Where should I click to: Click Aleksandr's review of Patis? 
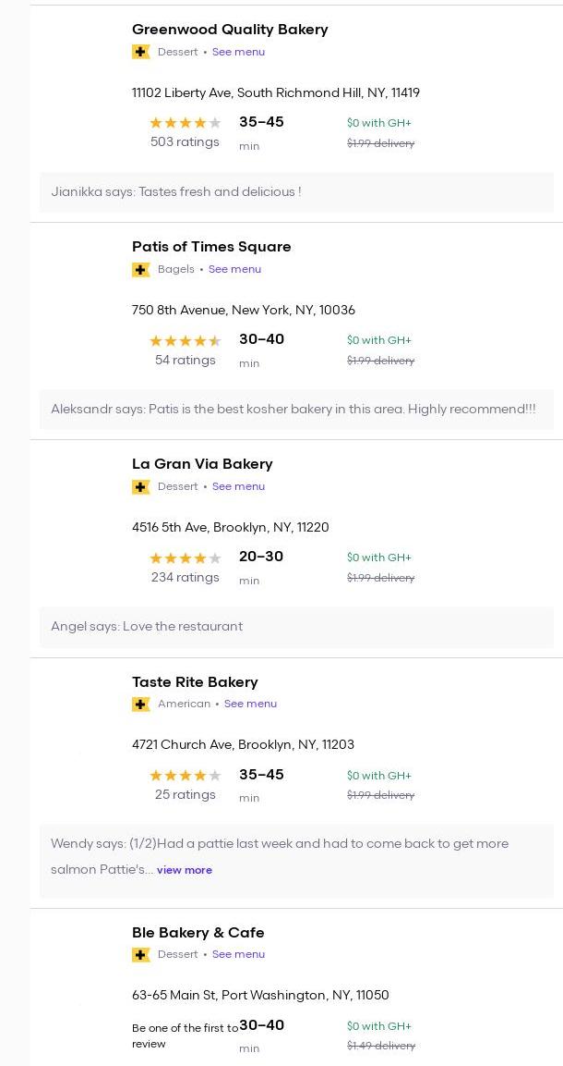[293, 410]
